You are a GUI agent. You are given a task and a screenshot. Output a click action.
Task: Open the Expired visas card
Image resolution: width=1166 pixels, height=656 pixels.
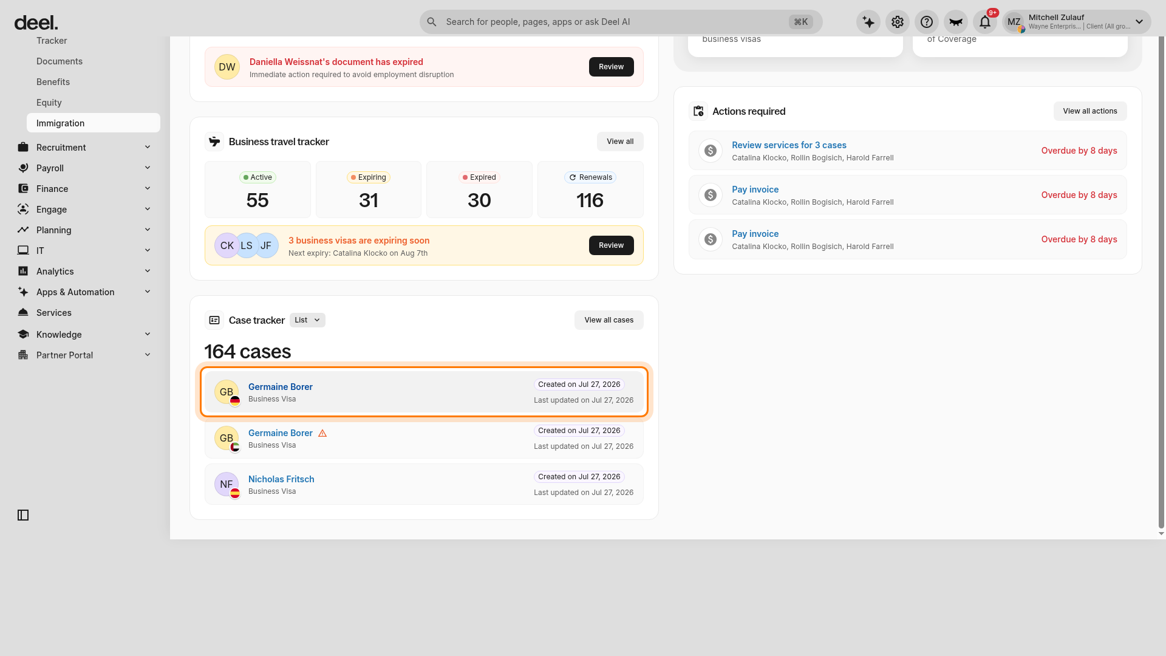[x=479, y=190]
